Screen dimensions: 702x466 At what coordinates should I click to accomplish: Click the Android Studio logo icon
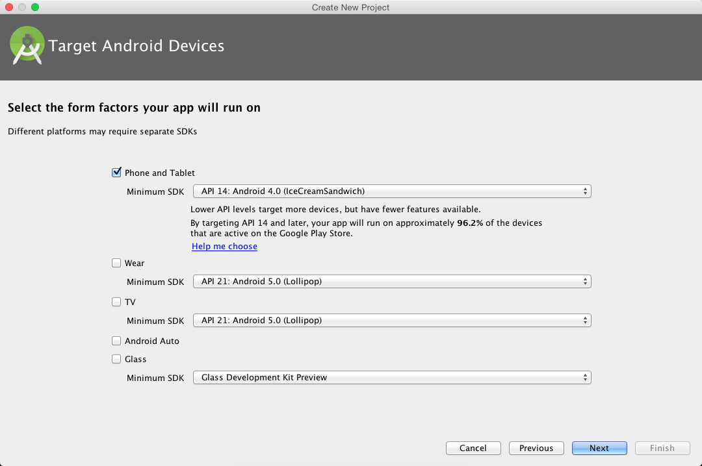click(27, 45)
